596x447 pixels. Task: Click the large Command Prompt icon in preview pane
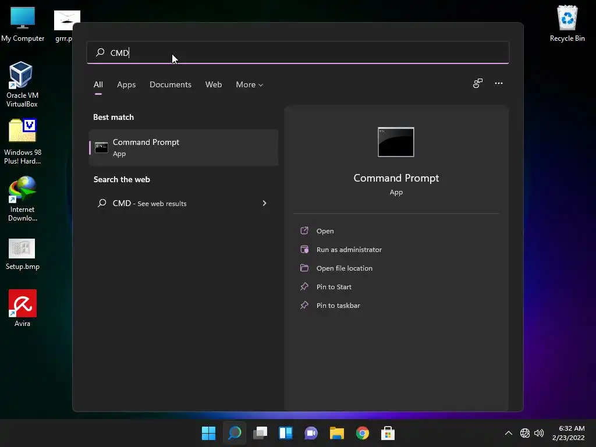tap(396, 142)
